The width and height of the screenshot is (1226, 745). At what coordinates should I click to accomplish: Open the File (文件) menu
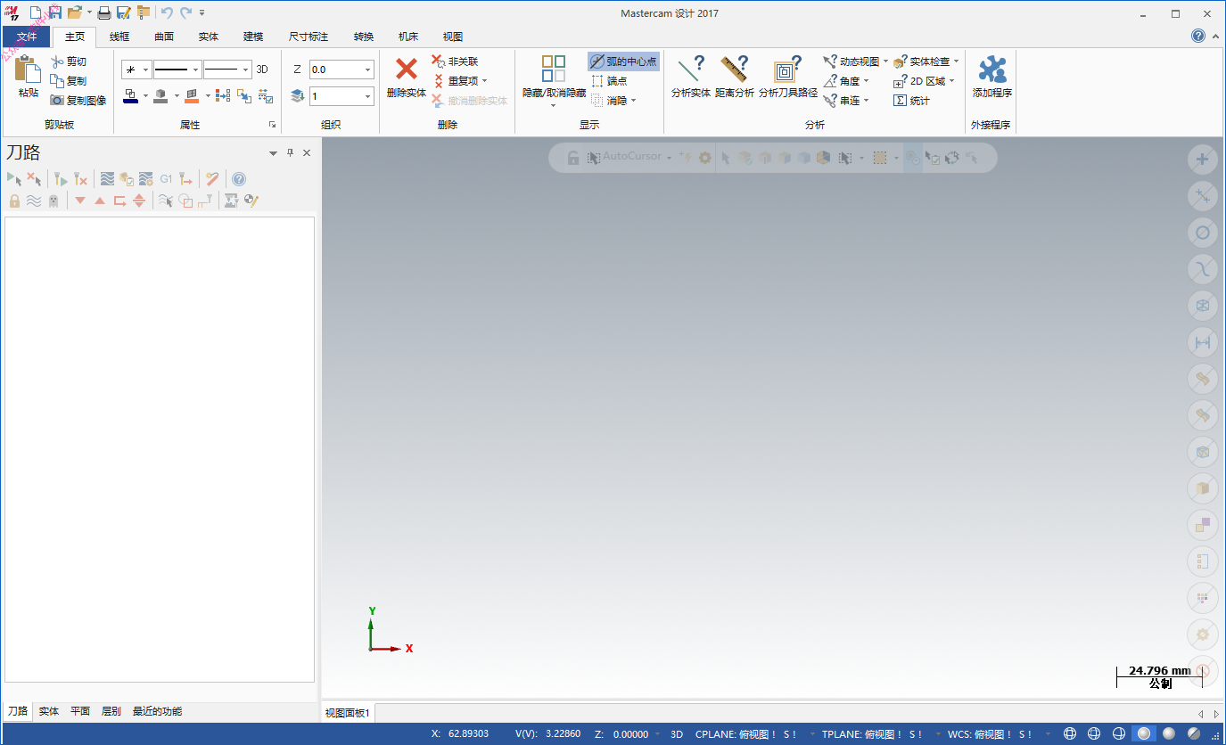click(27, 37)
